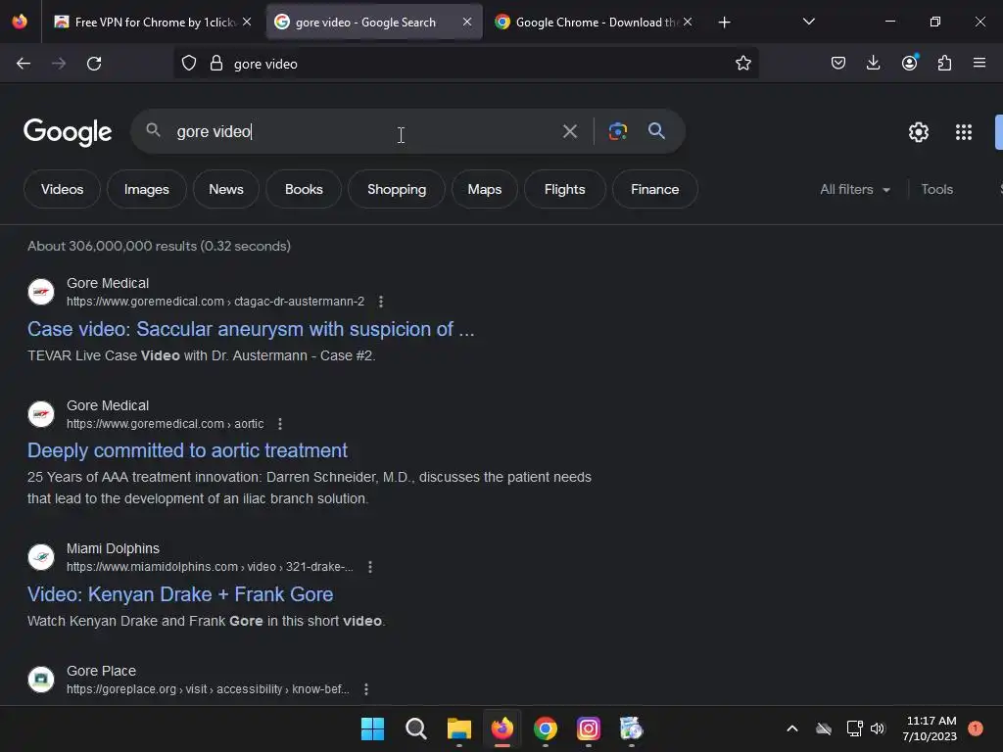Screen dimensions: 1003x752
Task: Filter results by Shopping
Action: 397,189
